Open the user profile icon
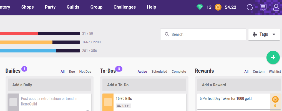Viewport: 282px width, 111px height. 276,7
